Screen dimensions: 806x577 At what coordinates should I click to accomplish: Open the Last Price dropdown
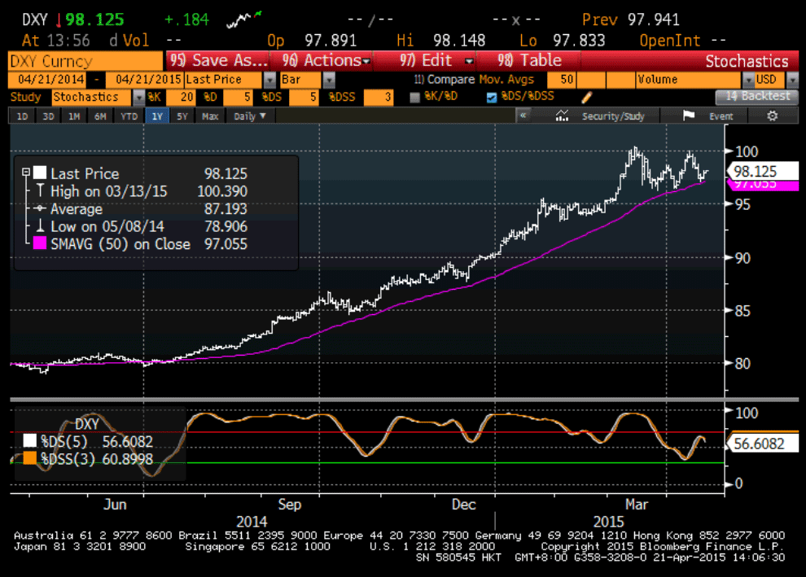[x=269, y=80]
